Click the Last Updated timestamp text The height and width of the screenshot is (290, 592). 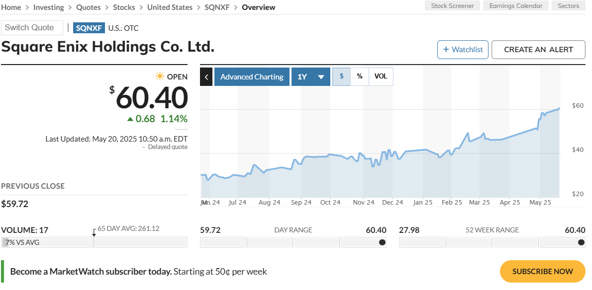coord(117,139)
